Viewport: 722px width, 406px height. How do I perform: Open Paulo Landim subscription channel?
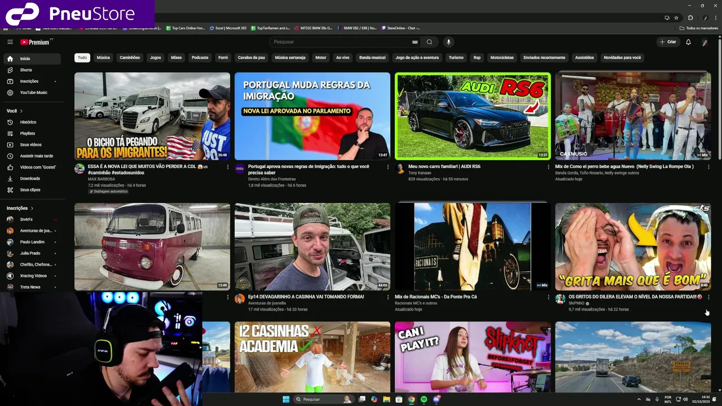[x=33, y=242]
